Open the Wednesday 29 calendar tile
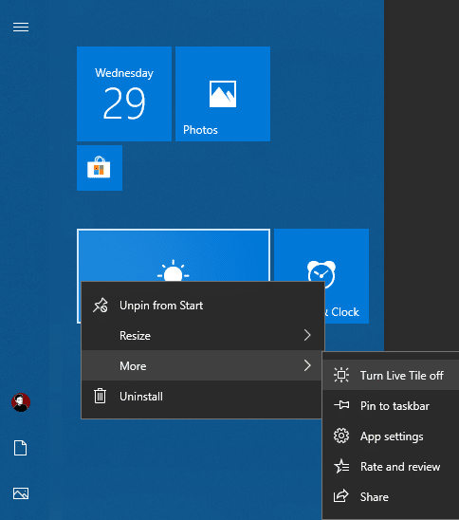Image resolution: width=459 pixels, height=520 pixels. click(x=124, y=94)
